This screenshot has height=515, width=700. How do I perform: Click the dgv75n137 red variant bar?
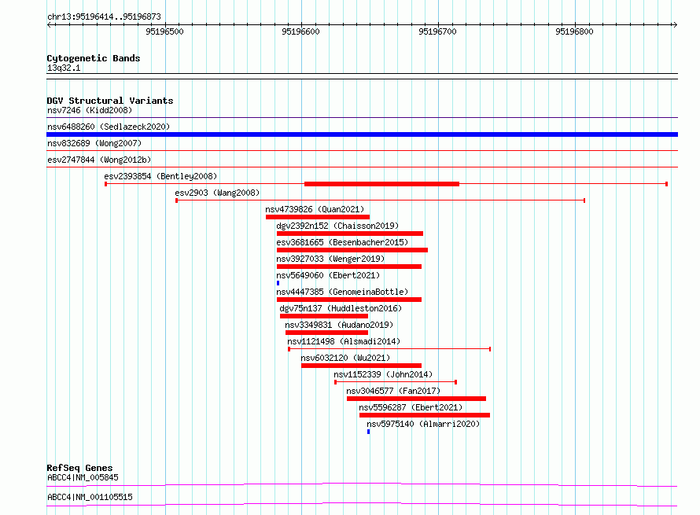click(x=324, y=316)
